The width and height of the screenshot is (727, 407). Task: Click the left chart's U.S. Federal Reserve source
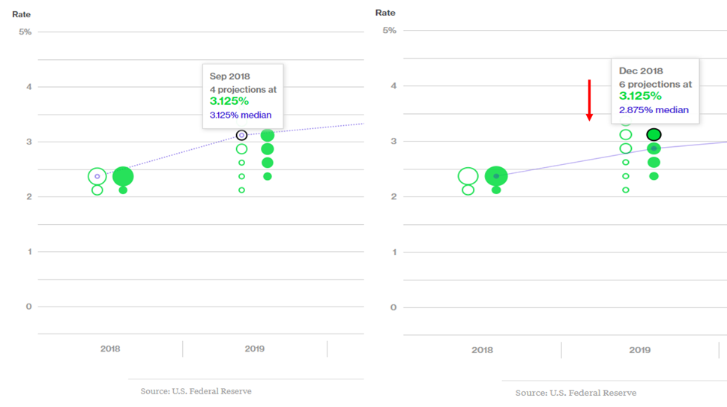coord(196,391)
